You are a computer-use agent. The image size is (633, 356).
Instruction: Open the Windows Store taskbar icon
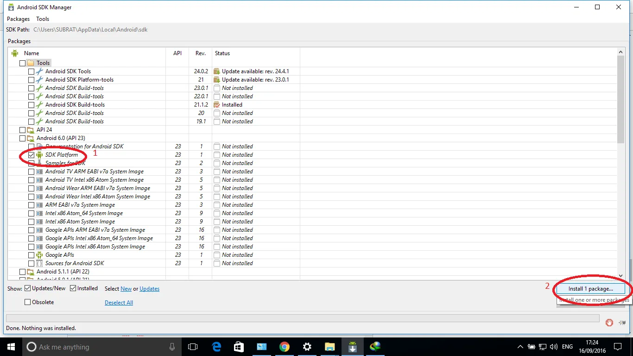tap(239, 347)
